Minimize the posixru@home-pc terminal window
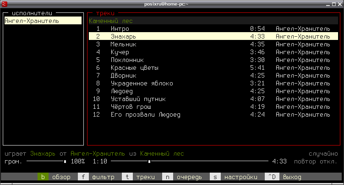 click(328, 4)
